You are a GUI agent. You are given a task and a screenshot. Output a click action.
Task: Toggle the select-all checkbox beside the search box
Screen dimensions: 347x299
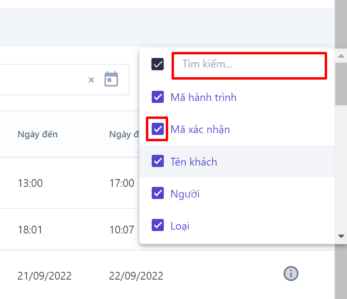(158, 64)
